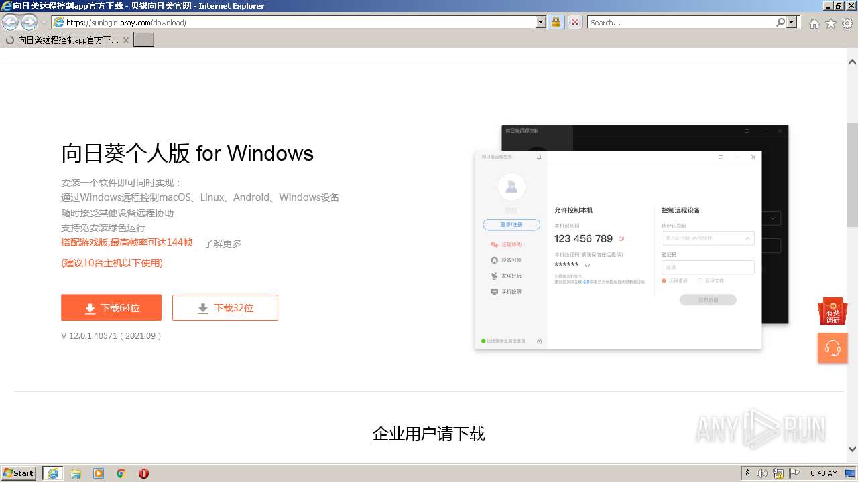The width and height of the screenshot is (858, 482).
Task: Click the Search box field
Action: [x=681, y=22]
